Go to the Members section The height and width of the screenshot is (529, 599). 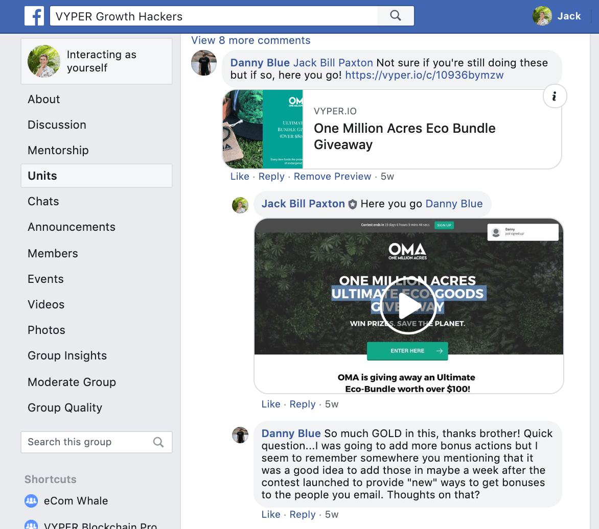pyautogui.click(x=53, y=253)
